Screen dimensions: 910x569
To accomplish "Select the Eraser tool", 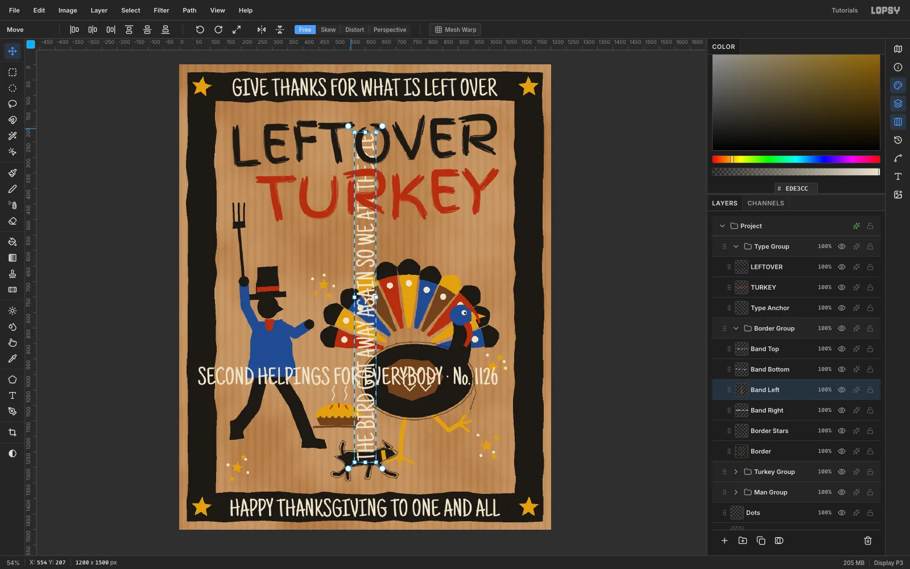I will 13,221.
